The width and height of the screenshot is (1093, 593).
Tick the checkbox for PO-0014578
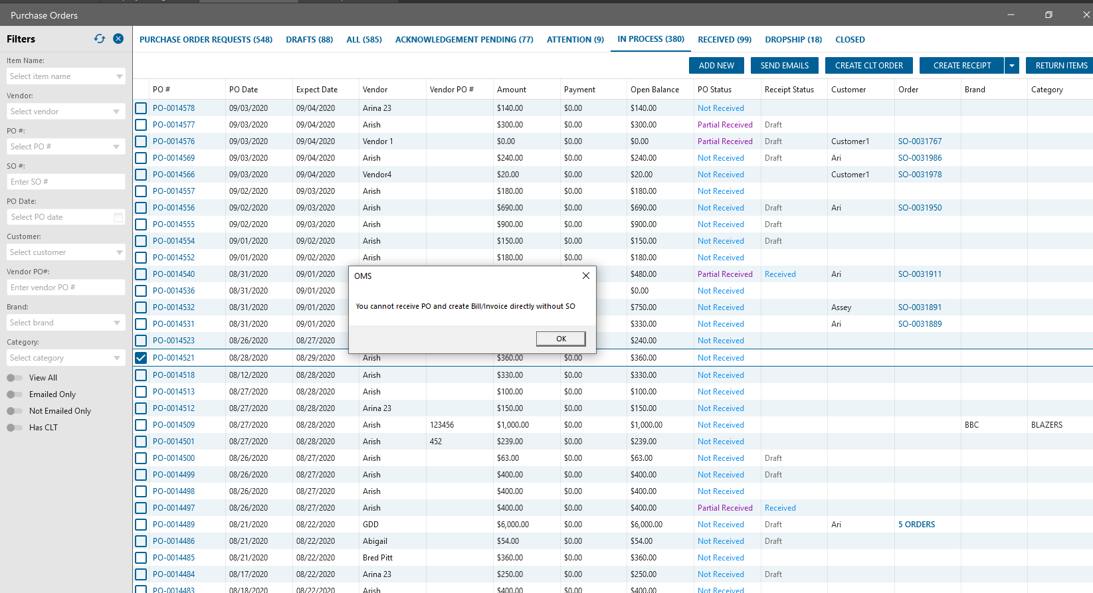tap(141, 108)
